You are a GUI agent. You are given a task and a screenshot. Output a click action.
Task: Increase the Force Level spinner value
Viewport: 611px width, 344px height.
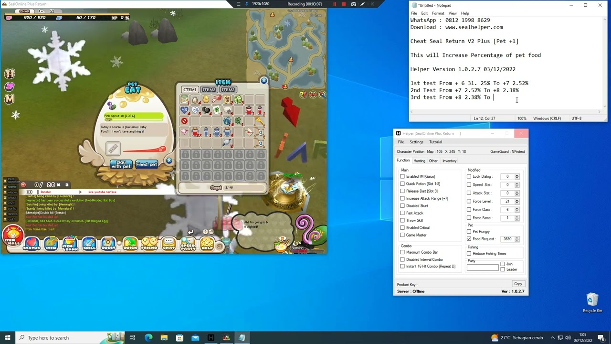517,200
